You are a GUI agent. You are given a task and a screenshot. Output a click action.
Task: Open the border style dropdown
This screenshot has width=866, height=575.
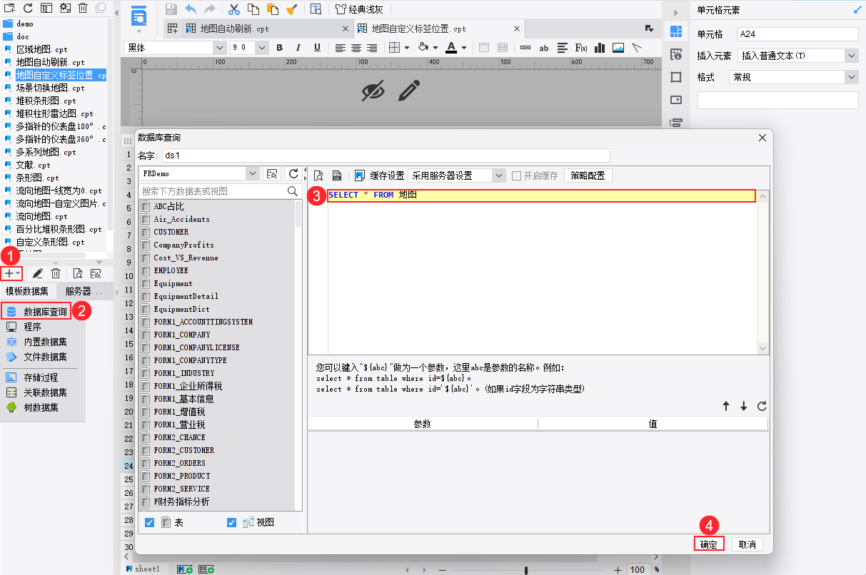point(406,48)
